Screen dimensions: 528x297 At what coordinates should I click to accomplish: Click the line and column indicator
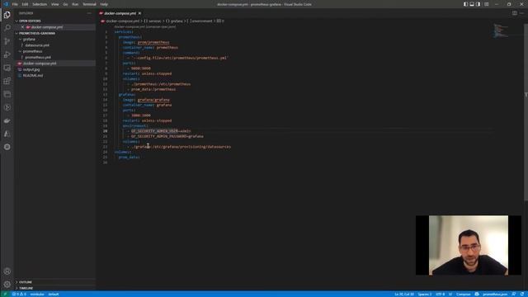point(404,295)
